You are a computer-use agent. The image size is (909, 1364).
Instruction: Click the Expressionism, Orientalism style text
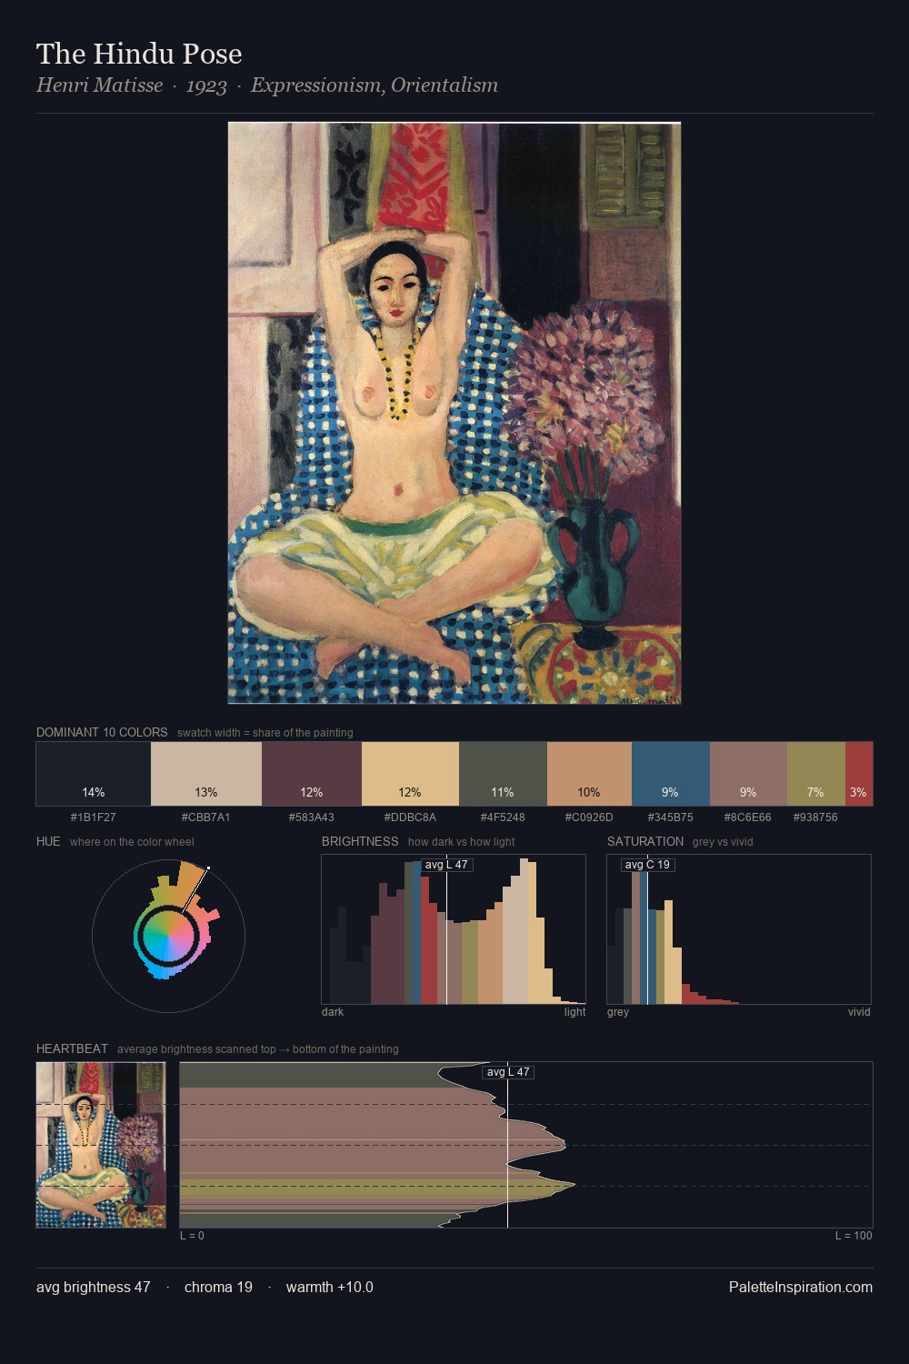click(375, 85)
